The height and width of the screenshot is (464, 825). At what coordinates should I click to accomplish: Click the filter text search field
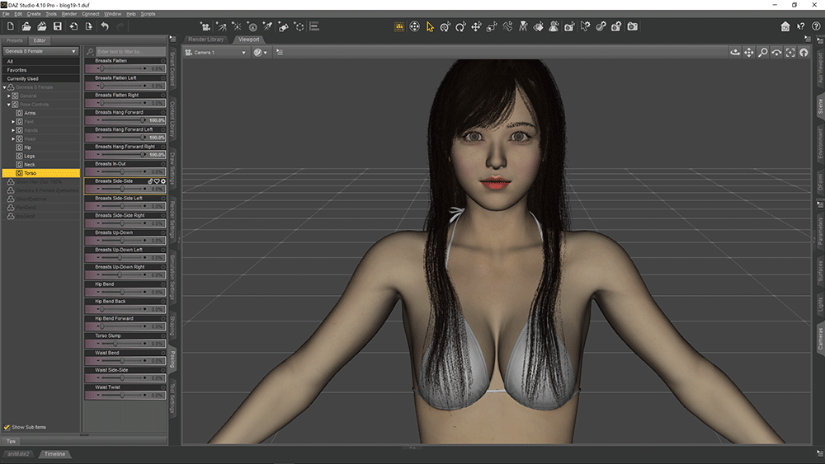pyautogui.click(x=130, y=51)
